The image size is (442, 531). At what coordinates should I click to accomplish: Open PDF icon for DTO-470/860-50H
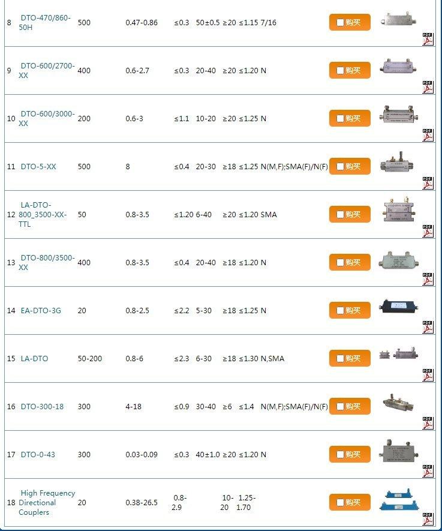[428, 39]
